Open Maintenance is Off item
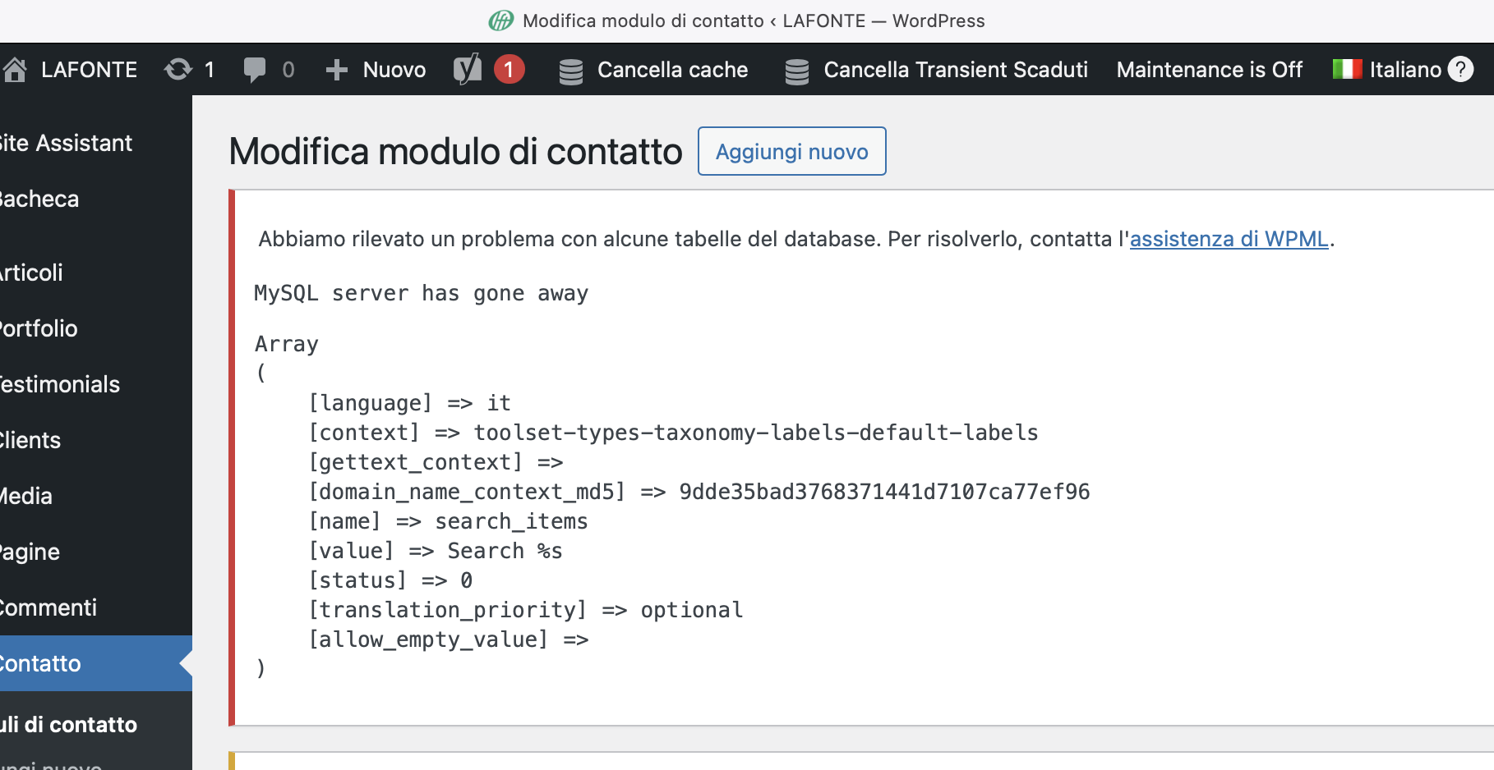1494x770 pixels. [x=1209, y=70]
